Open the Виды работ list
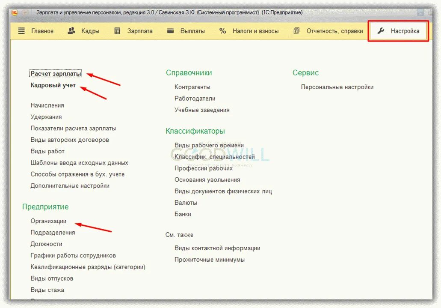Screen dimensions: 441x308 (x=47, y=151)
